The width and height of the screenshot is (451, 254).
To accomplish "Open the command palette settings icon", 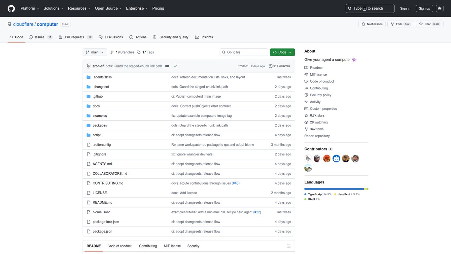I will point(439,8).
